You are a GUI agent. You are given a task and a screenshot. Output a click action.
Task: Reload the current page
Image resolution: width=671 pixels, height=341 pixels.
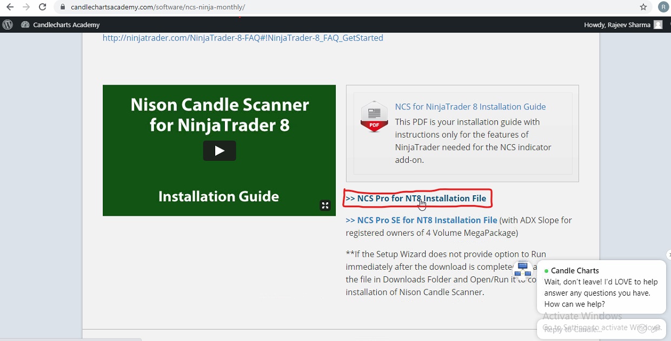coord(43,7)
